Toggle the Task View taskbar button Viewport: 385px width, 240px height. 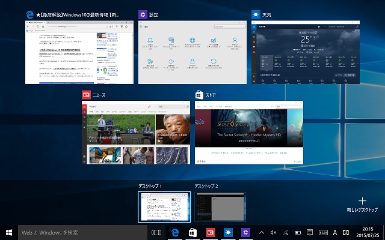pyautogui.click(x=156, y=232)
